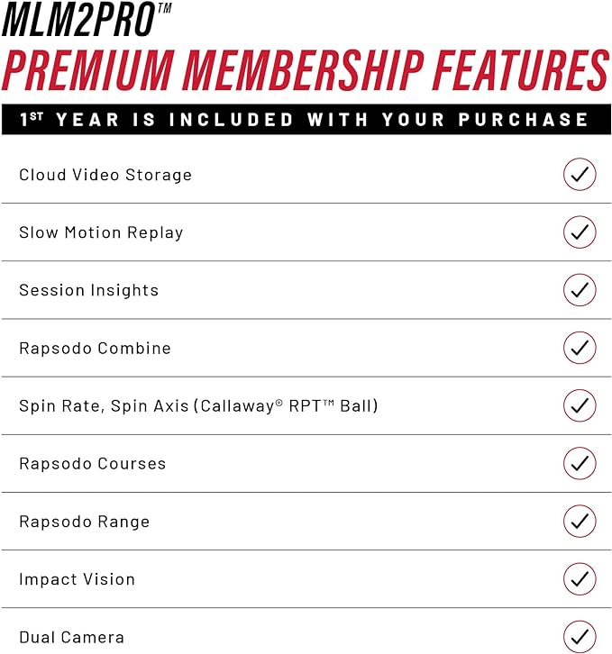Click the black 1st Year Included banner
This screenshot has height=654, width=612.
click(305, 119)
